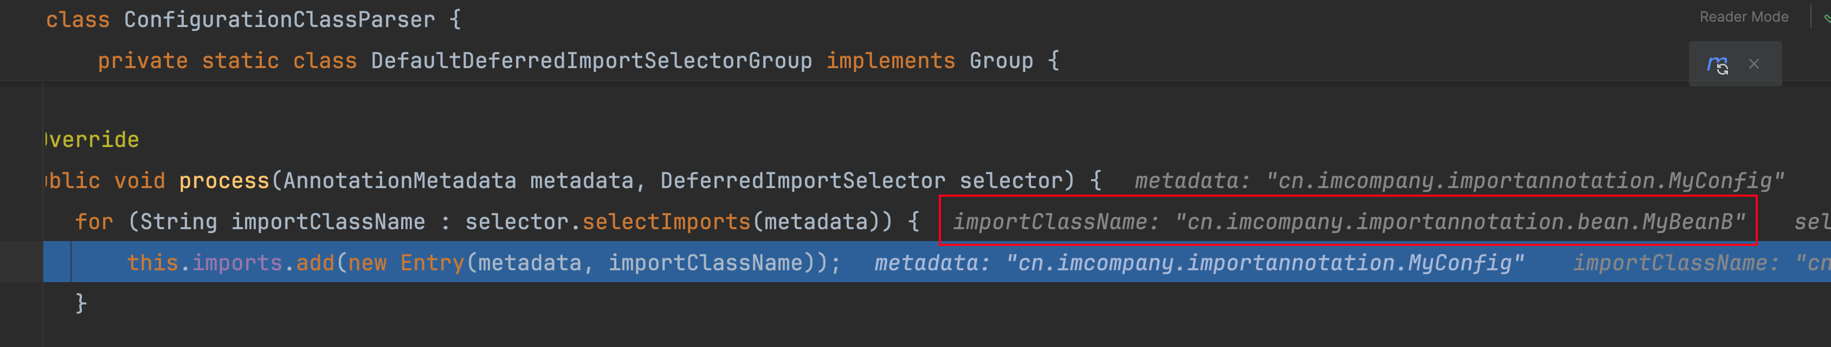Click the DeferredImportSelector parameter type
This screenshot has height=347, width=1831.
[x=802, y=181]
